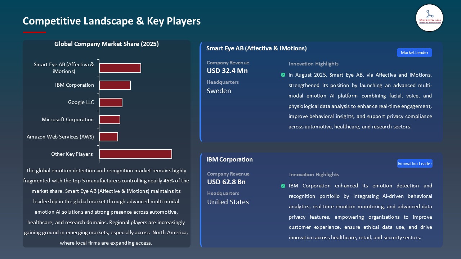
Task: Select the green checkmark beside Smart Eye highlights
Action: pyautogui.click(x=283, y=75)
